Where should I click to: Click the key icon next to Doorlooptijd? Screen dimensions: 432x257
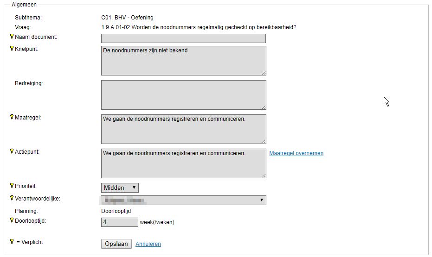12,220
